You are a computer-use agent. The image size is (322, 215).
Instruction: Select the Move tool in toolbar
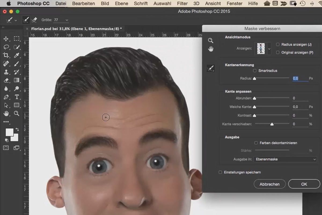6,39
